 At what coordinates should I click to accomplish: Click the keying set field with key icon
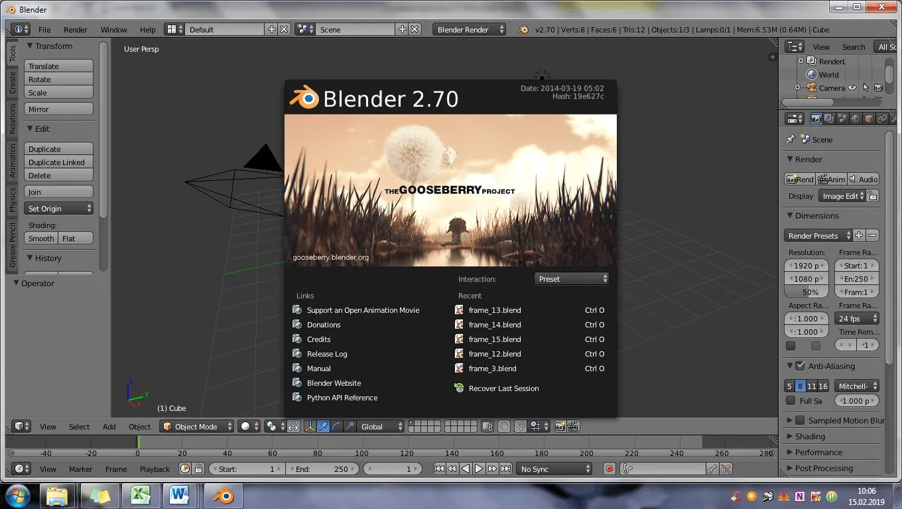coord(663,469)
